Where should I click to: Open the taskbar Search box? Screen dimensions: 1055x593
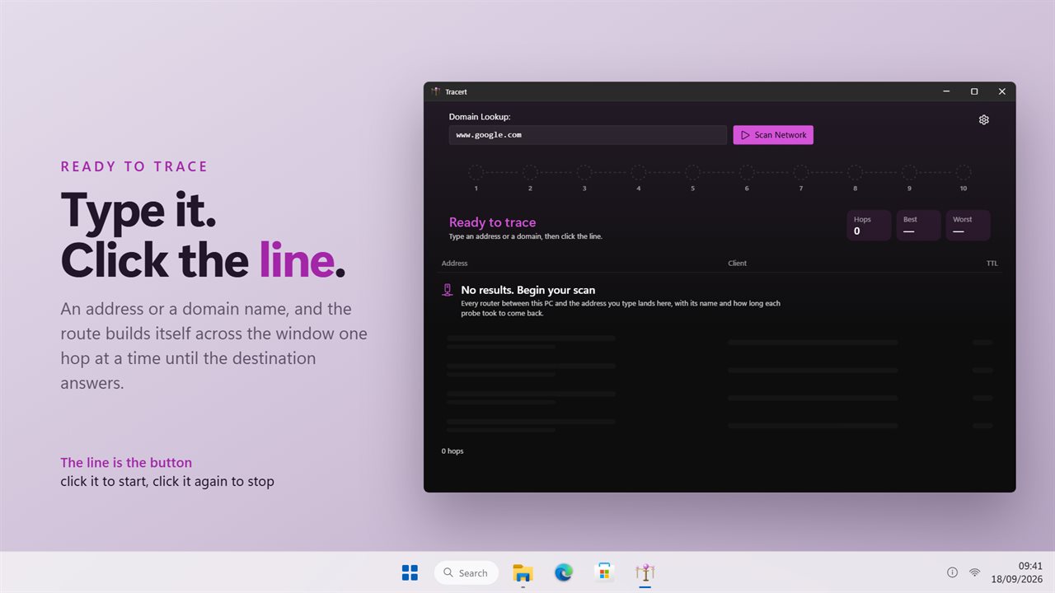467,572
